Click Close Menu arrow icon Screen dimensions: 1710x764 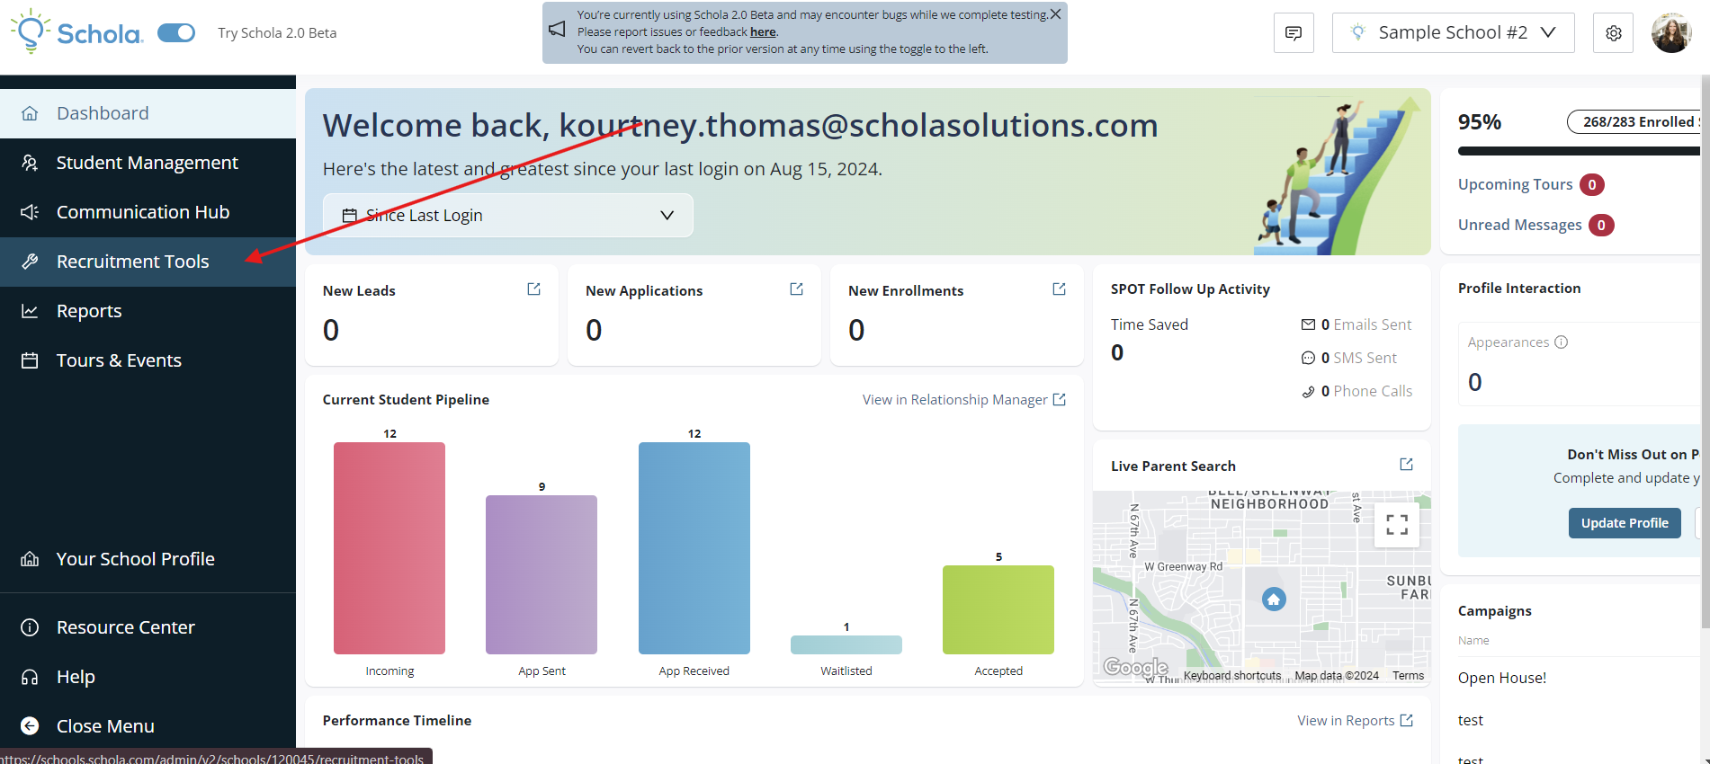tap(30, 726)
